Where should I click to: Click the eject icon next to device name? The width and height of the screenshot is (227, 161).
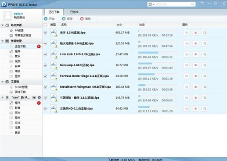(39, 97)
